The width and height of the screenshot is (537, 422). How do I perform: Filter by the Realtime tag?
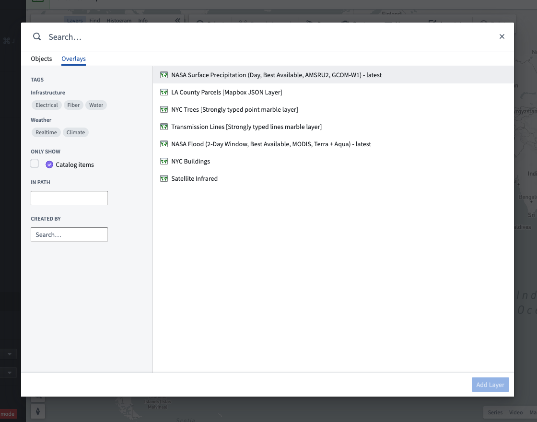click(x=46, y=132)
